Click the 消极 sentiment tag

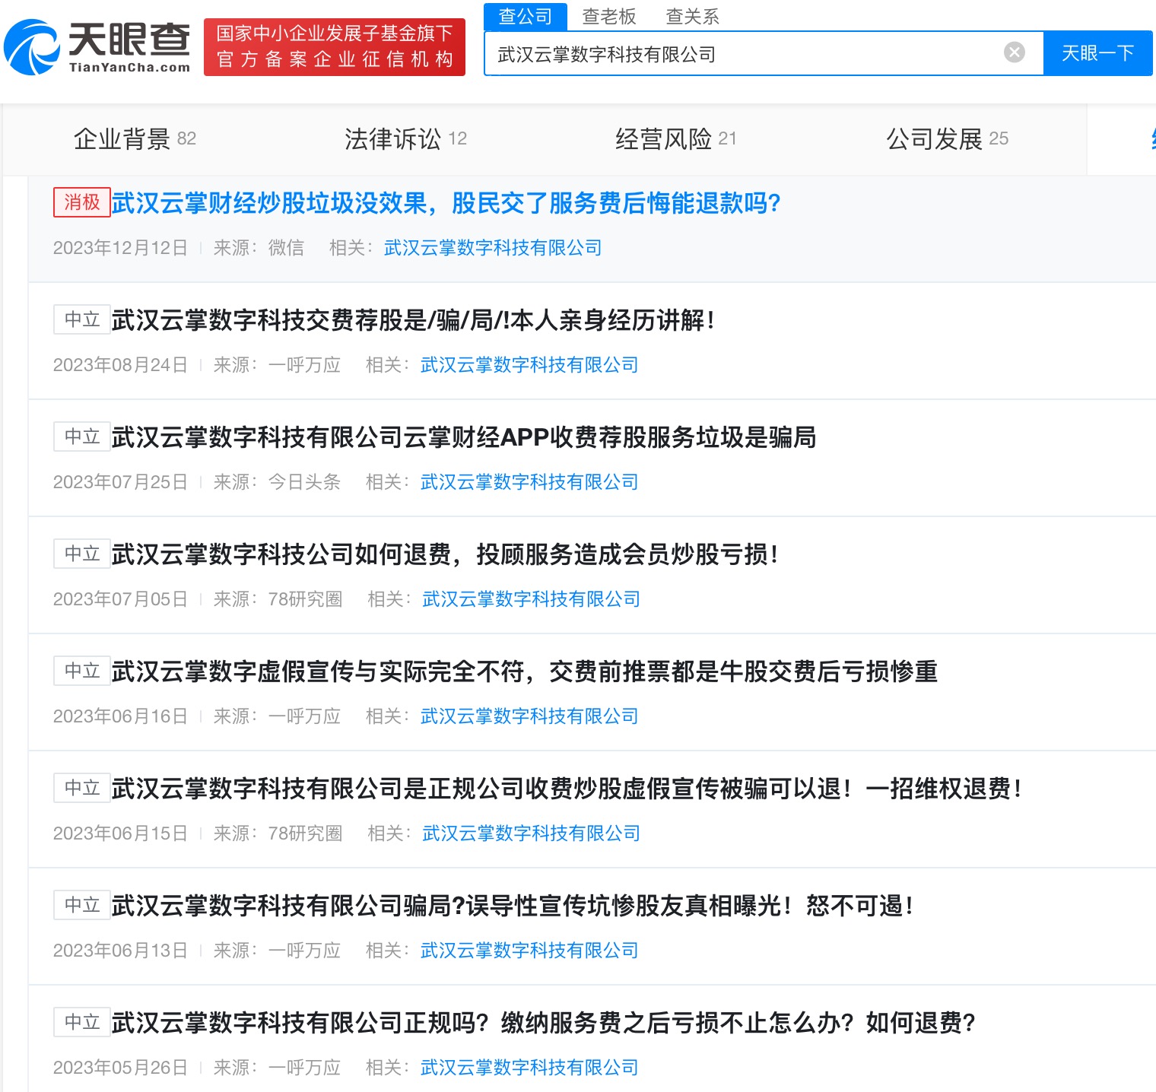tap(82, 202)
